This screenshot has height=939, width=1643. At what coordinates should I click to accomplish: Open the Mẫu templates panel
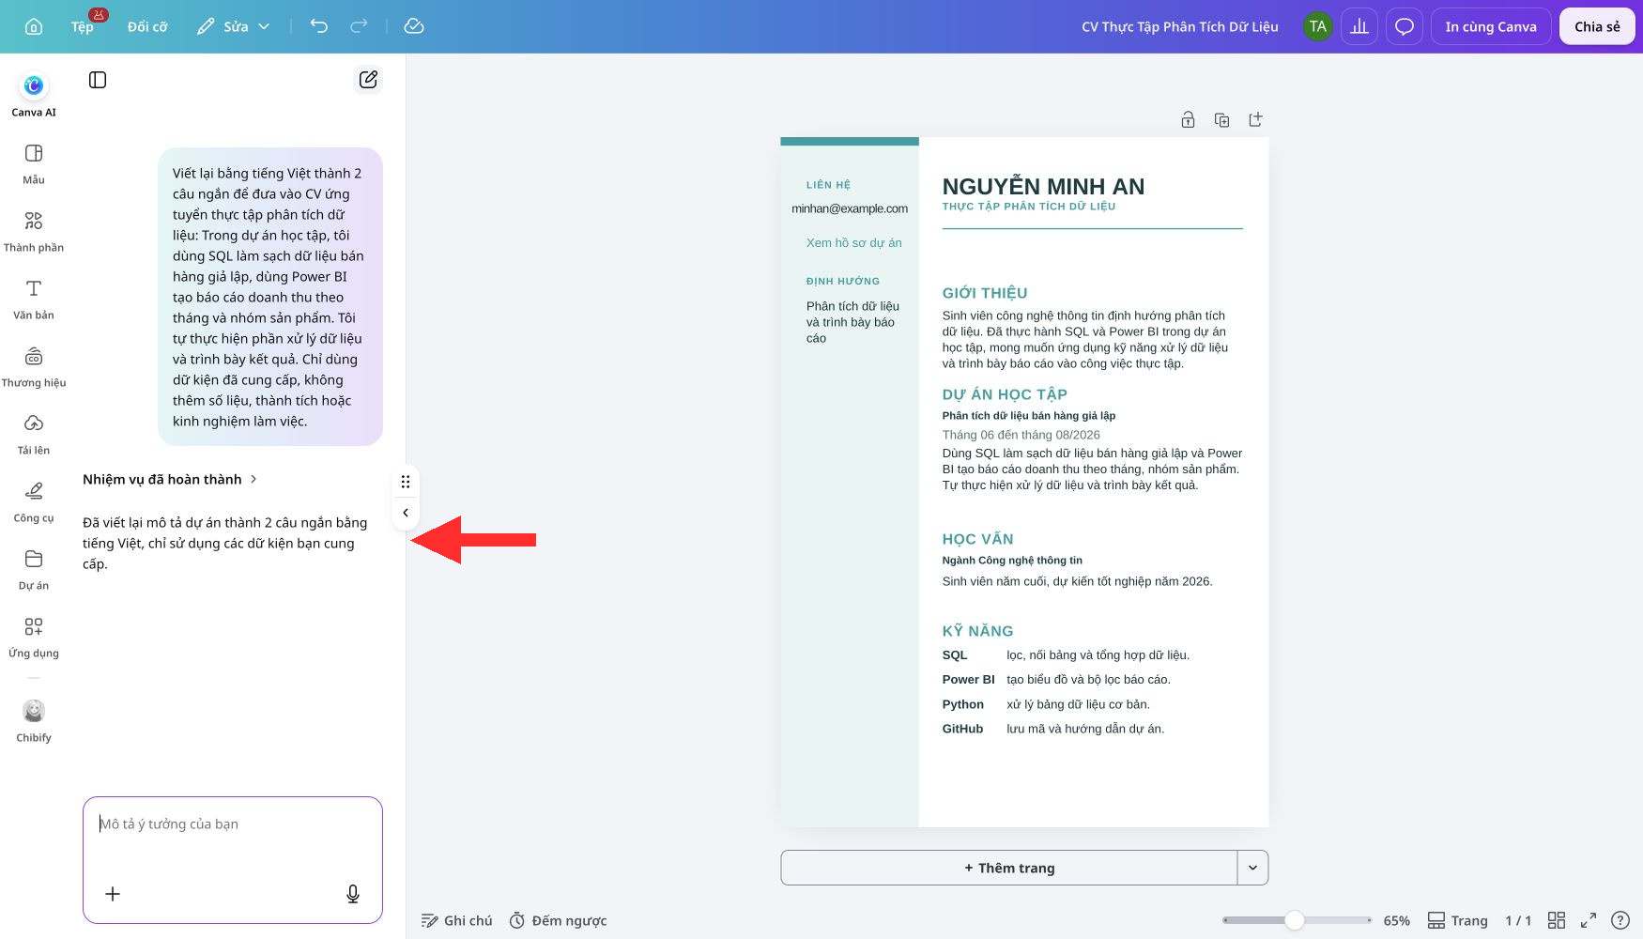(34, 163)
